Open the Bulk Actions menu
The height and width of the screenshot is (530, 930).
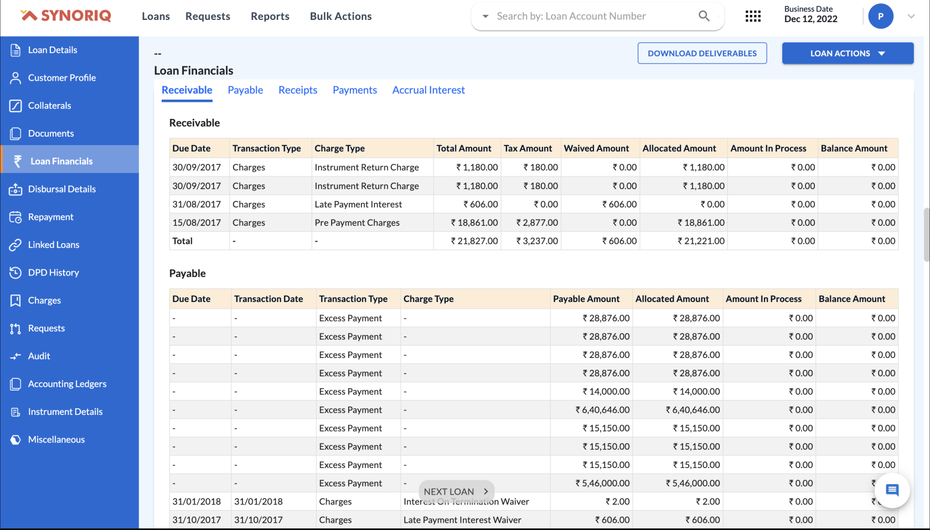(x=341, y=16)
